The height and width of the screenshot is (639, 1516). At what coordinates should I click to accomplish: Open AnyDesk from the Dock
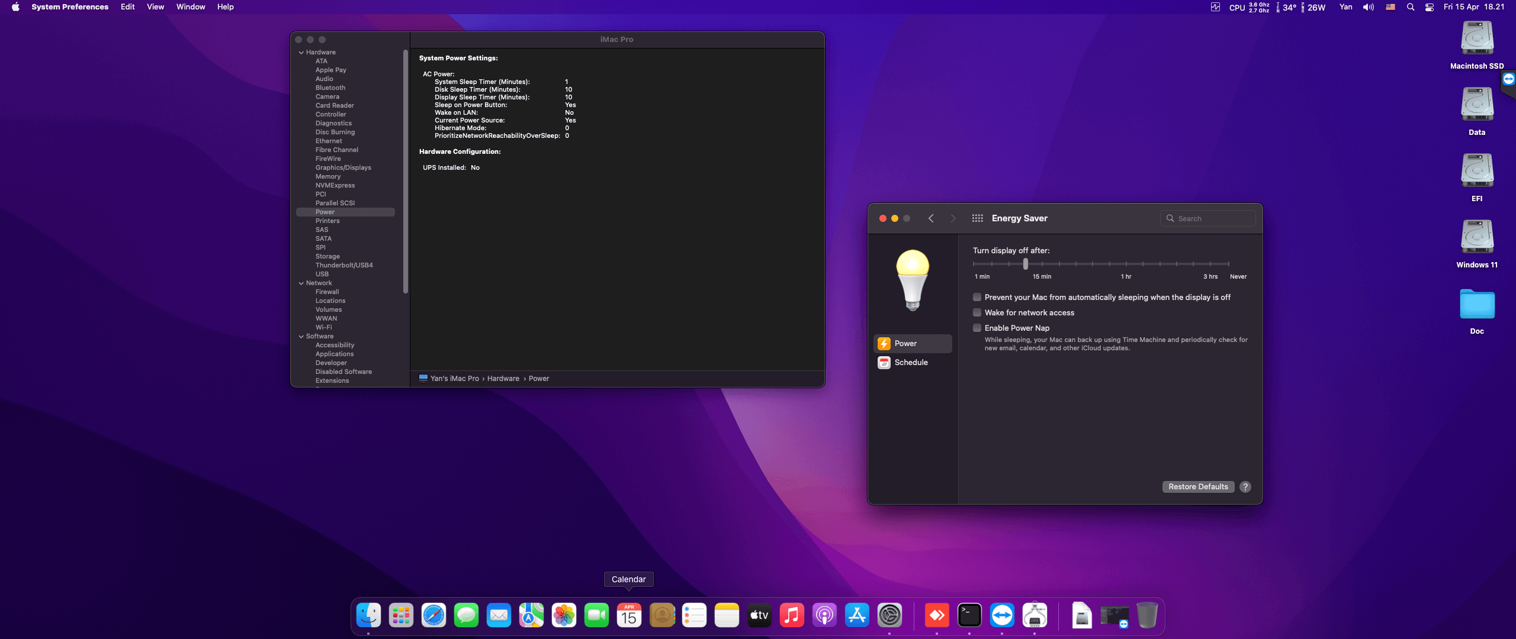937,615
